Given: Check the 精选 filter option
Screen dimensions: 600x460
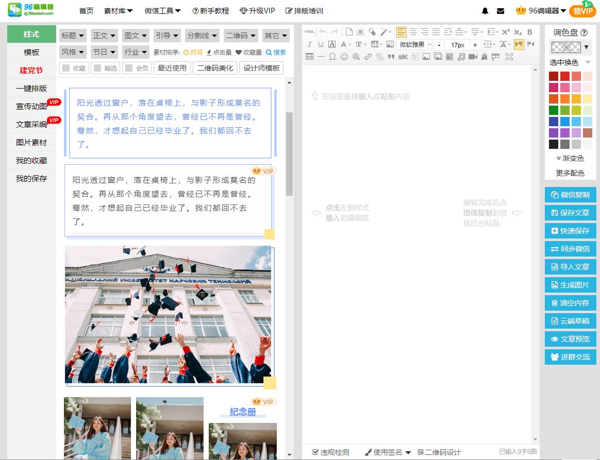Looking at the screenshot, I should [x=105, y=67].
